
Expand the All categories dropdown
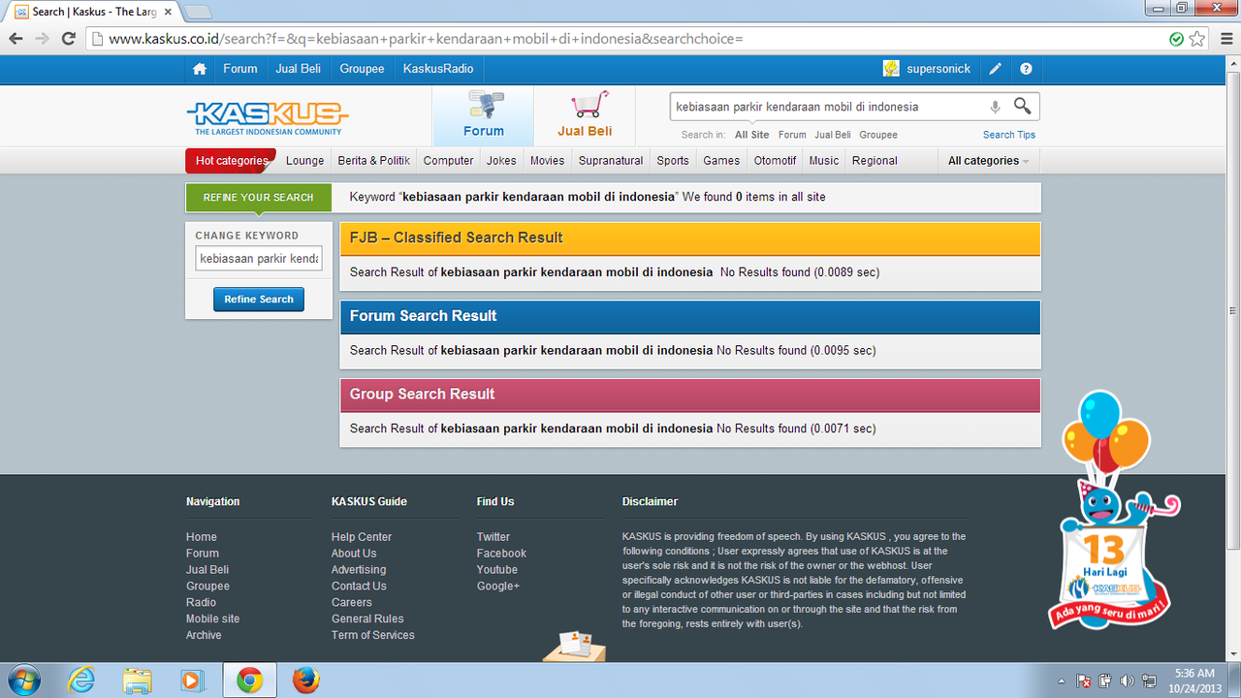[988, 161]
